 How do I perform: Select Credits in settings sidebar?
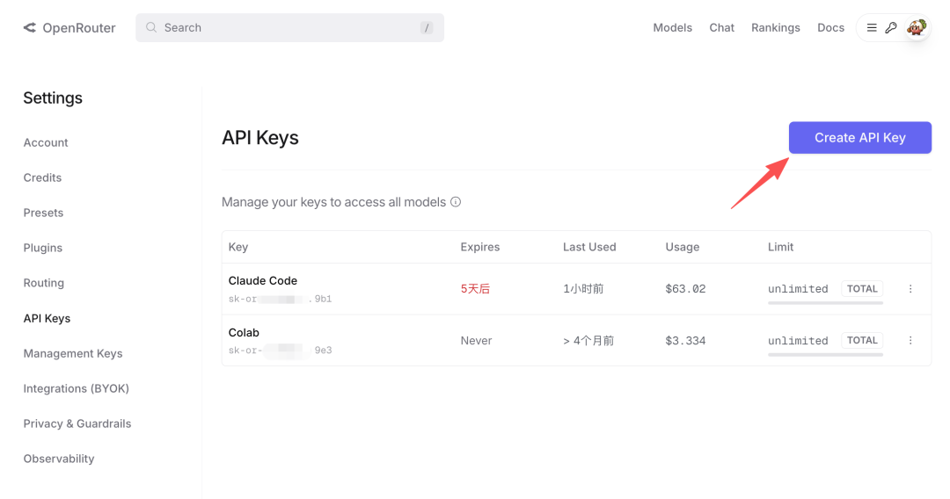(x=42, y=177)
